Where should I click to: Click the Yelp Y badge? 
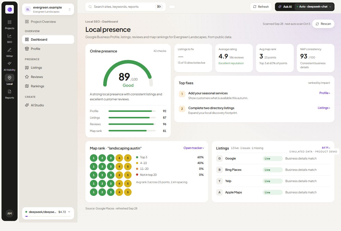coord(219,181)
